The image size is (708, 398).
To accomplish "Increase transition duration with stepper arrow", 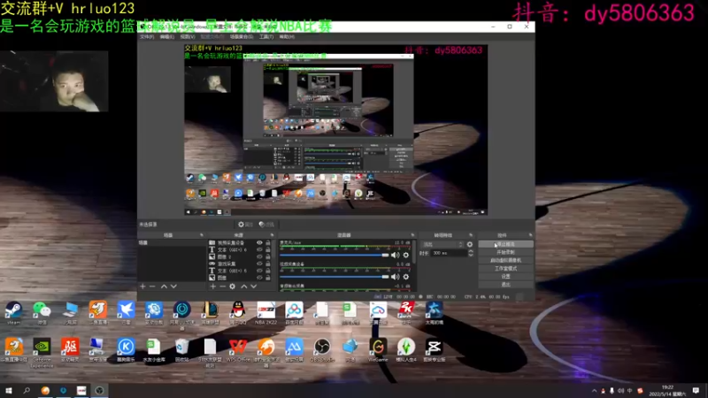I will click(x=471, y=251).
